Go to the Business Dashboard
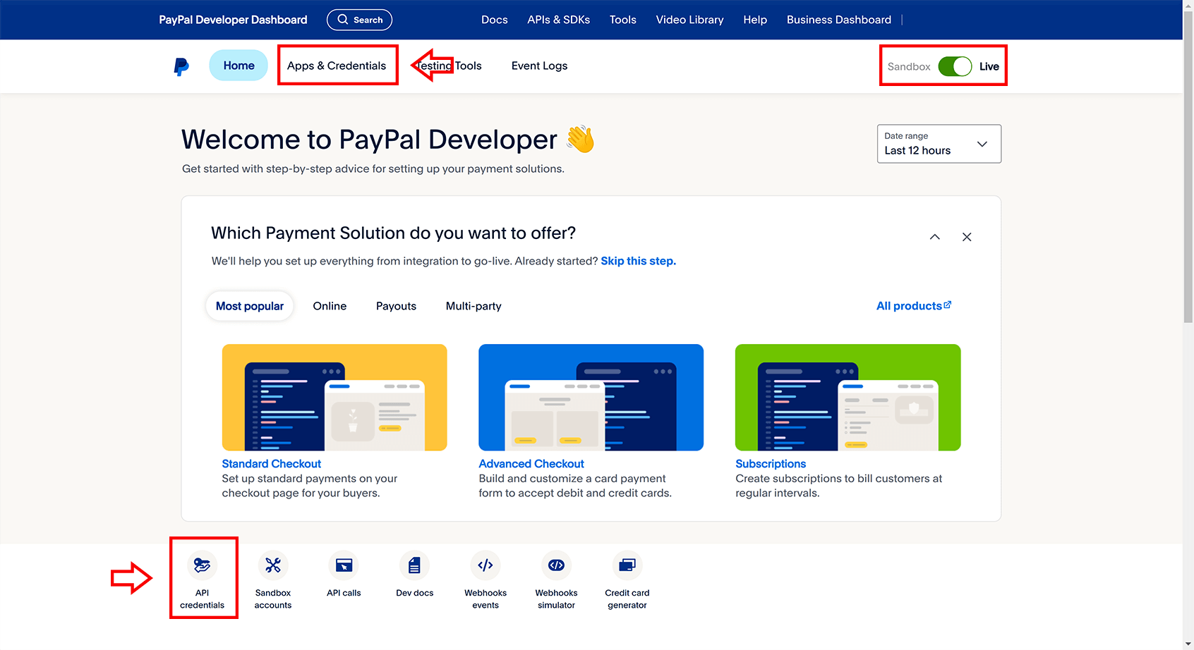1194x650 pixels. (838, 20)
